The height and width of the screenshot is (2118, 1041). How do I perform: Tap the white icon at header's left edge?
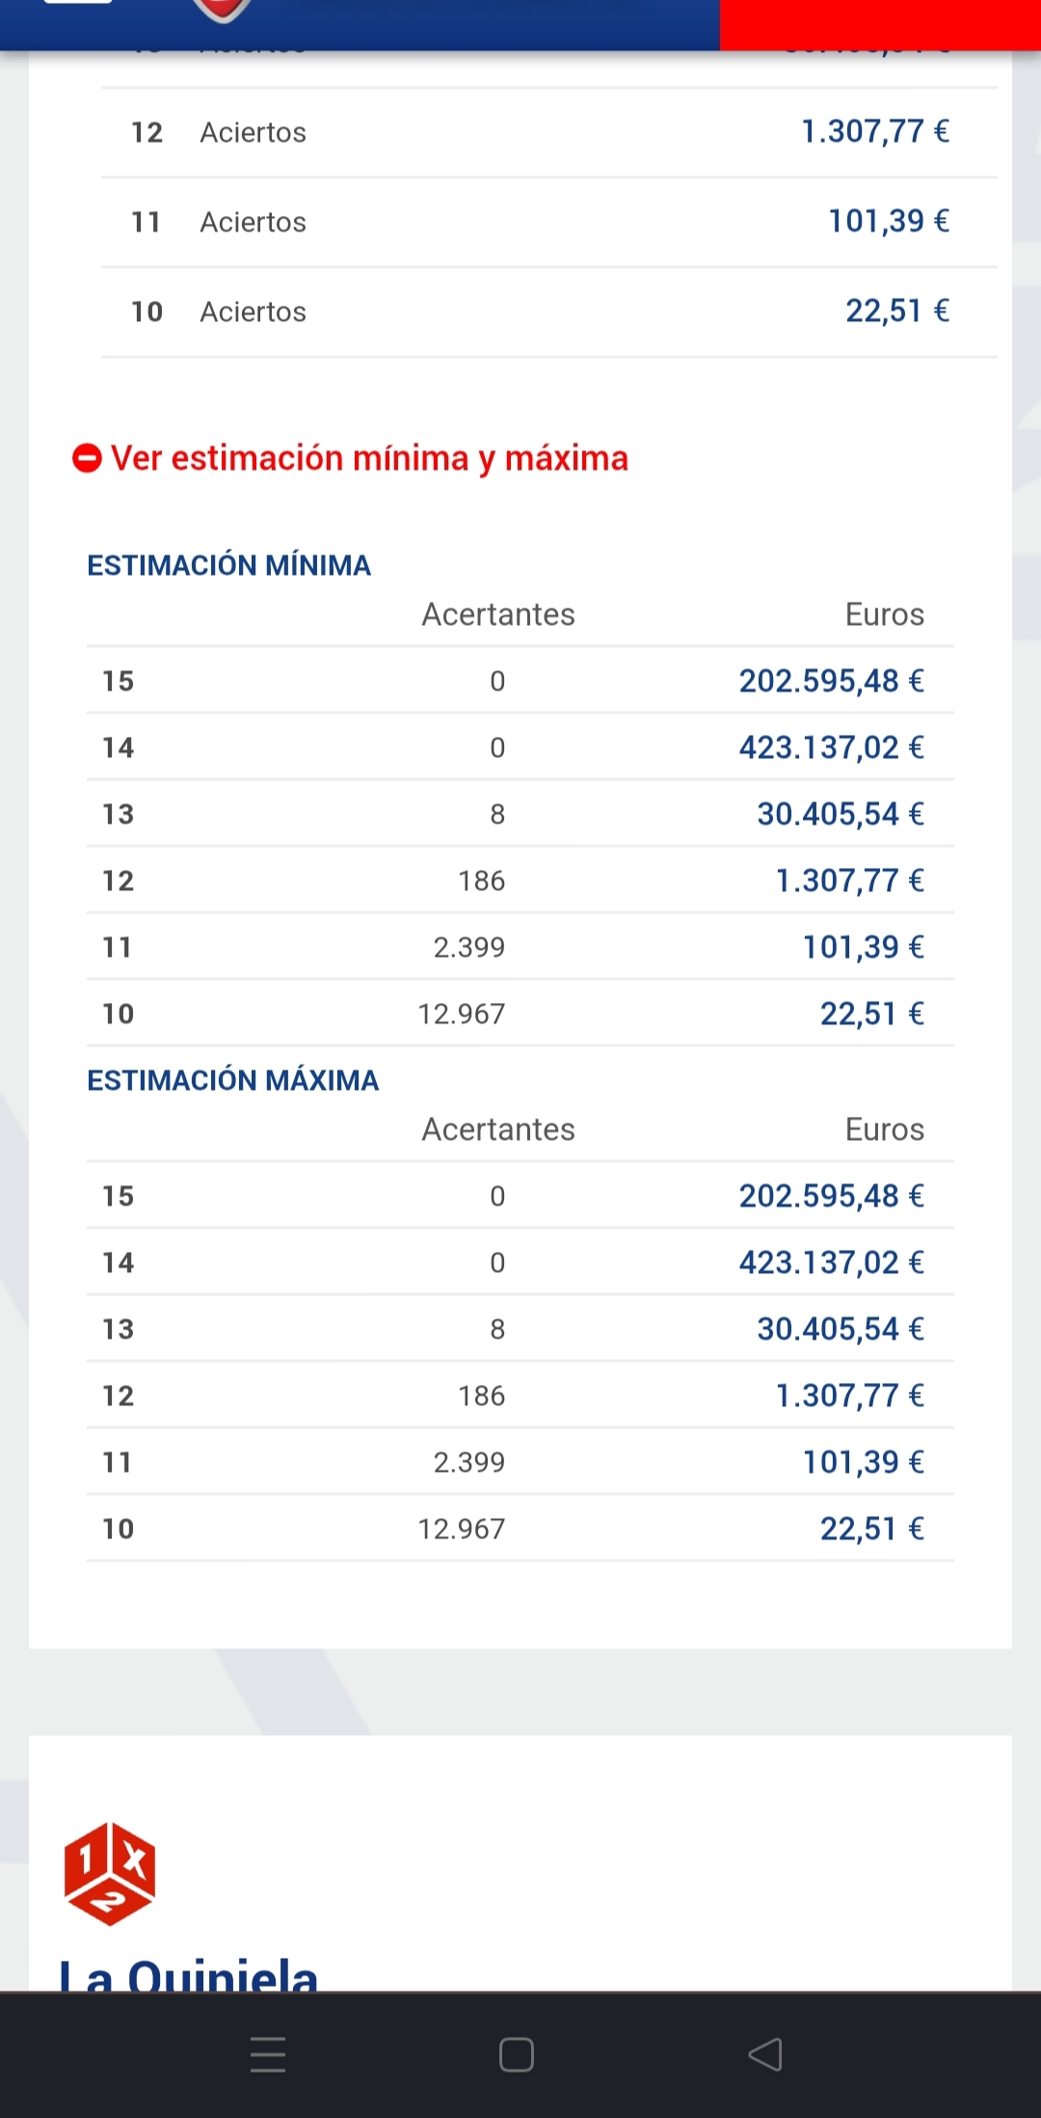pos(78,3)
